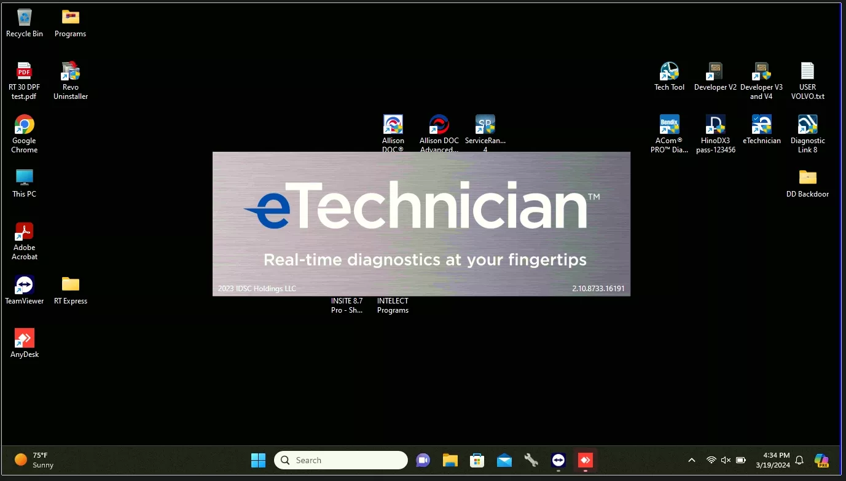Click the taskbar Search box
The width and height of the screenshot is (846, 481).
[x=341, y=460]
